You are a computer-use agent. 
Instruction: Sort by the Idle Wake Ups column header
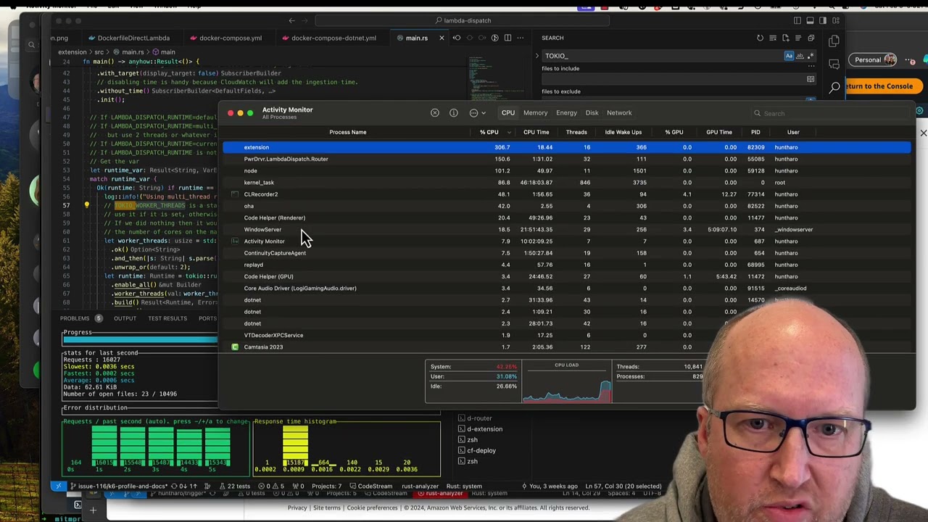tap(623, 132)
